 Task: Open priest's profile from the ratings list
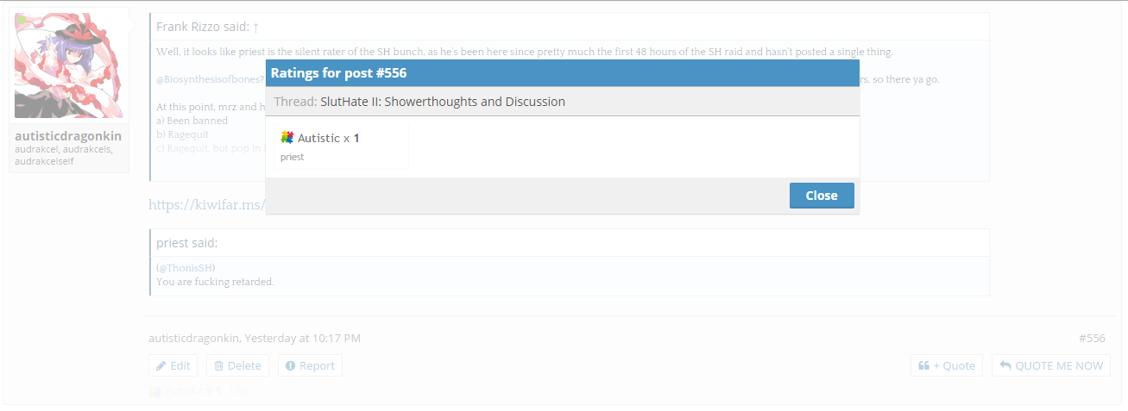point(293,157)
